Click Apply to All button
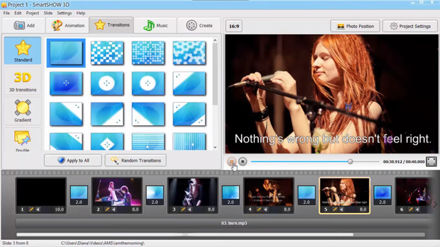Viewport: 440px width, 247px height. [x=73, y=161]
